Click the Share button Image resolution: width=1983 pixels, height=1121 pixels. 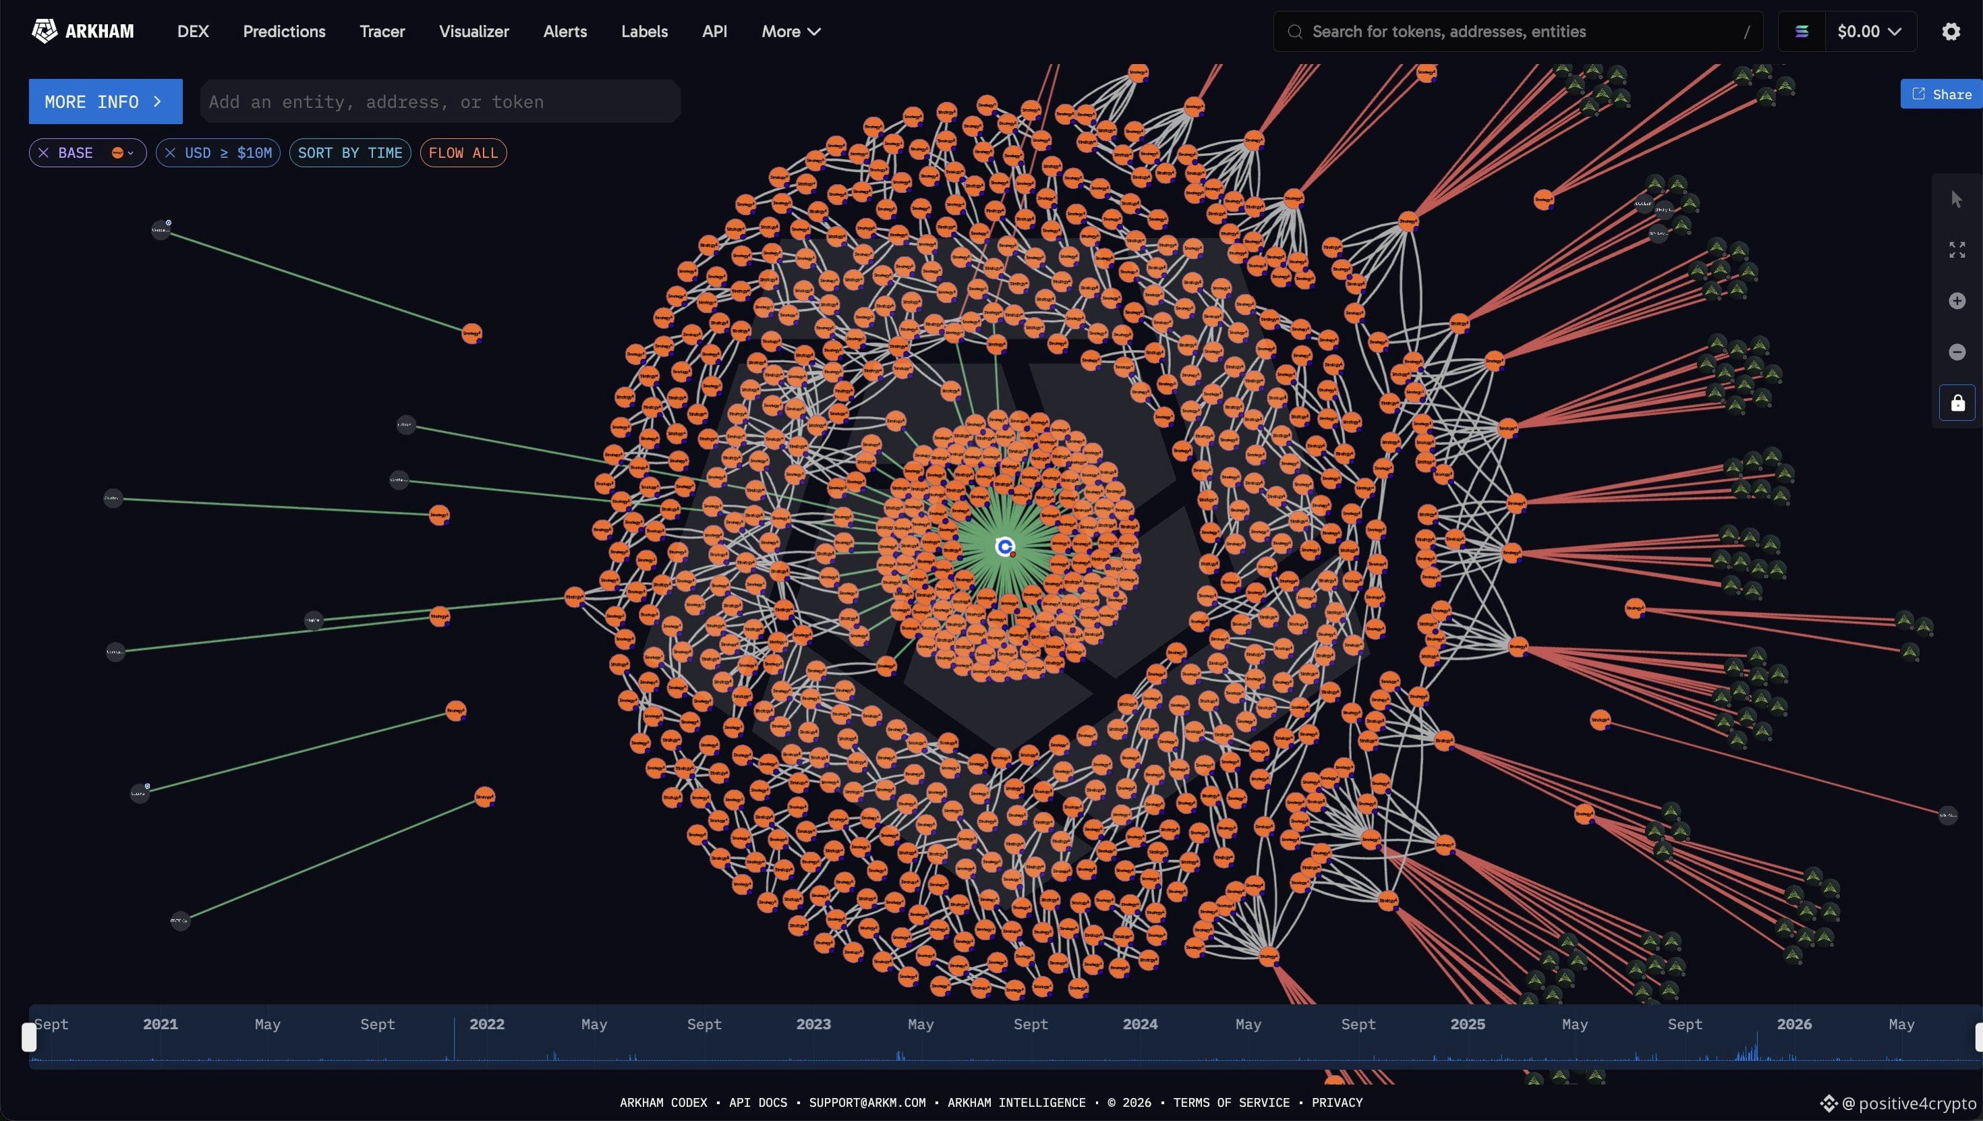[1941, 94]
